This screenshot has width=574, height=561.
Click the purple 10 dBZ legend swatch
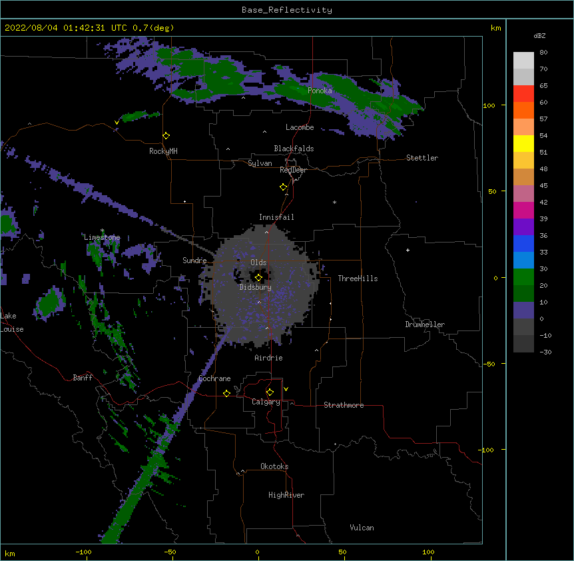pos(523,310)
